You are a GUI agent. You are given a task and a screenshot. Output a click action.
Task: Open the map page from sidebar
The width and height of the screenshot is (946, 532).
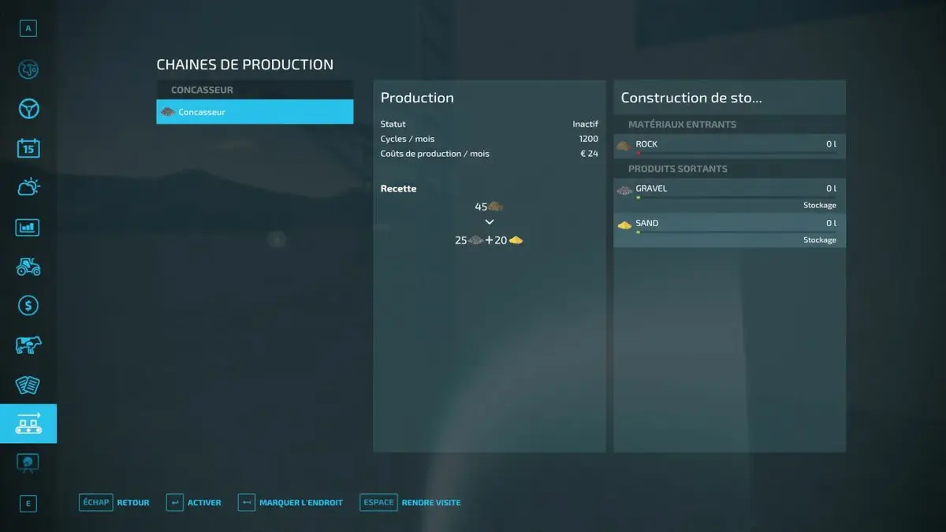28,69
